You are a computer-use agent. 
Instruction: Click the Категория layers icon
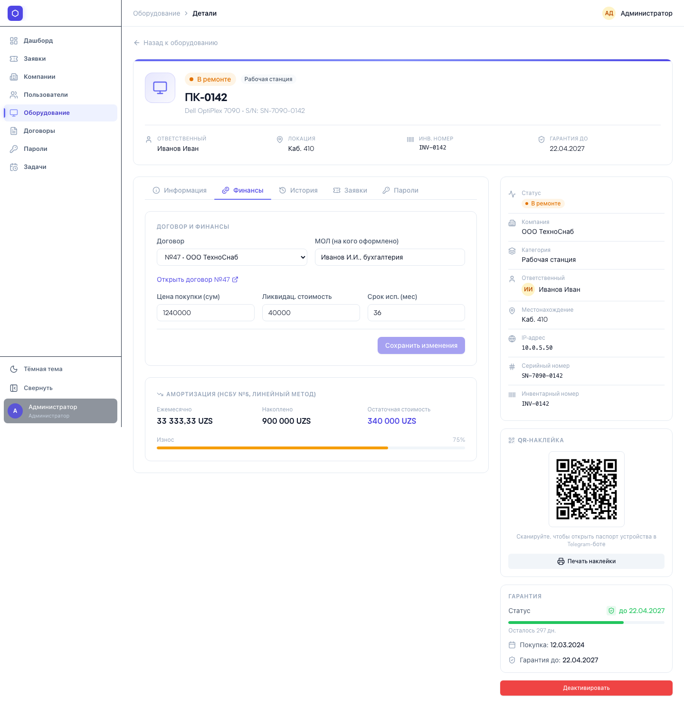512,251
